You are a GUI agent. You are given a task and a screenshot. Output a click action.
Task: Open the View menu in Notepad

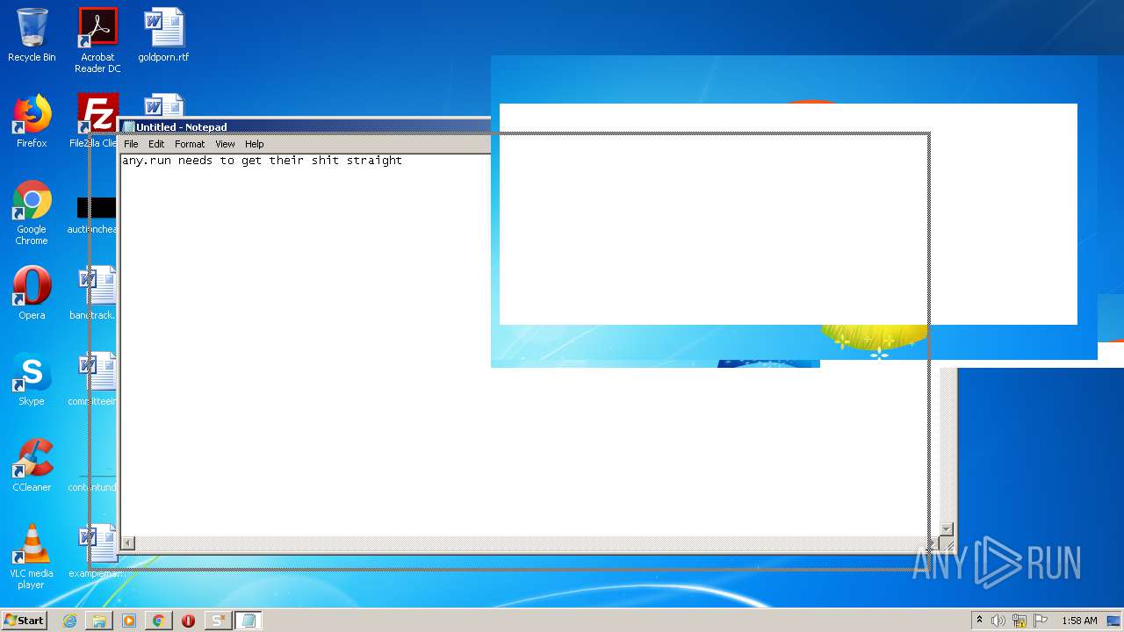[225, 144]
